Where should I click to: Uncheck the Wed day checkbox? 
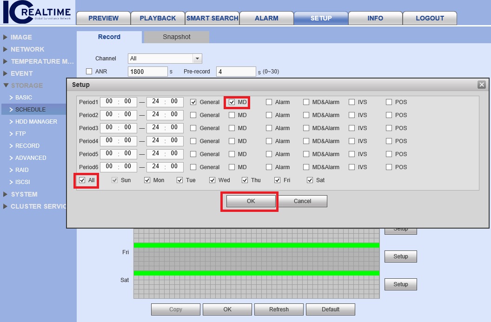tap(212, 180)
